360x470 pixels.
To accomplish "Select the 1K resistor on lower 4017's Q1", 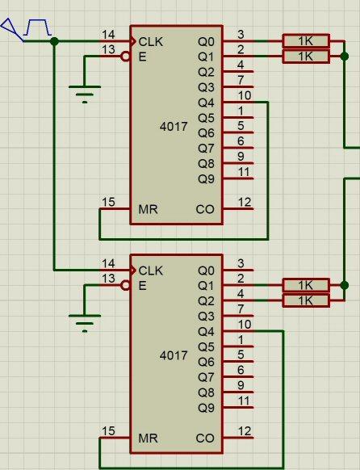I will [x=306, y=285].
